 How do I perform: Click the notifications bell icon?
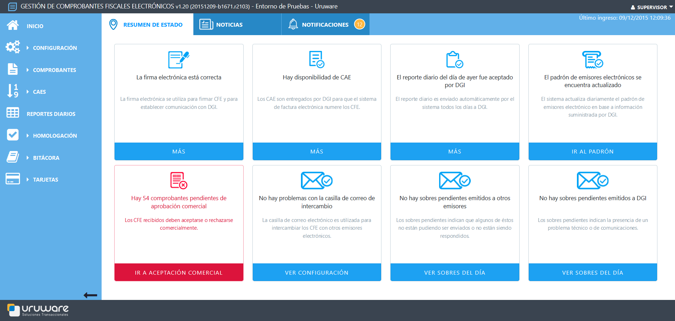(293, 24)
